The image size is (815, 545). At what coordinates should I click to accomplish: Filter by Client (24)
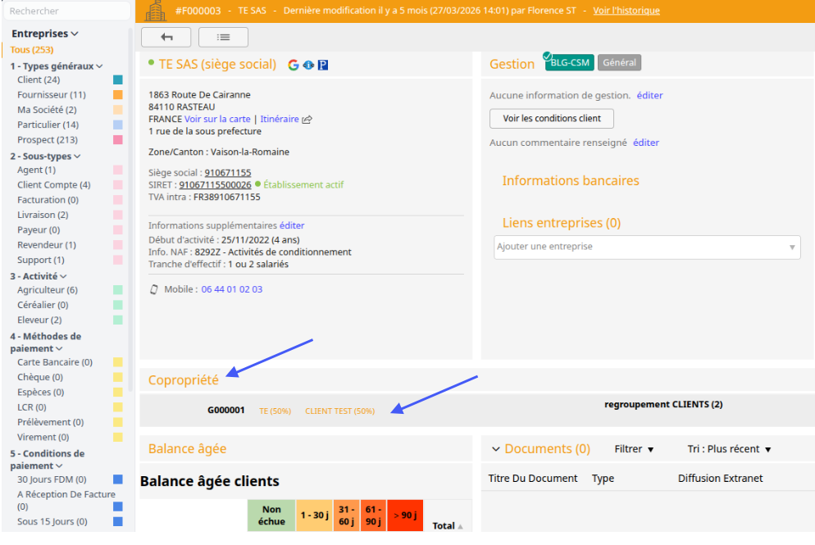pyautogui.click(x=39, y=79)
